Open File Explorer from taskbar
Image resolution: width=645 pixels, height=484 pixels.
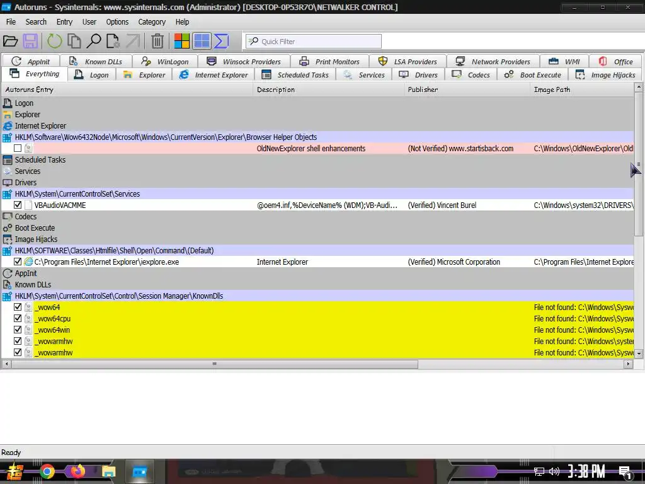pos(108,471)
